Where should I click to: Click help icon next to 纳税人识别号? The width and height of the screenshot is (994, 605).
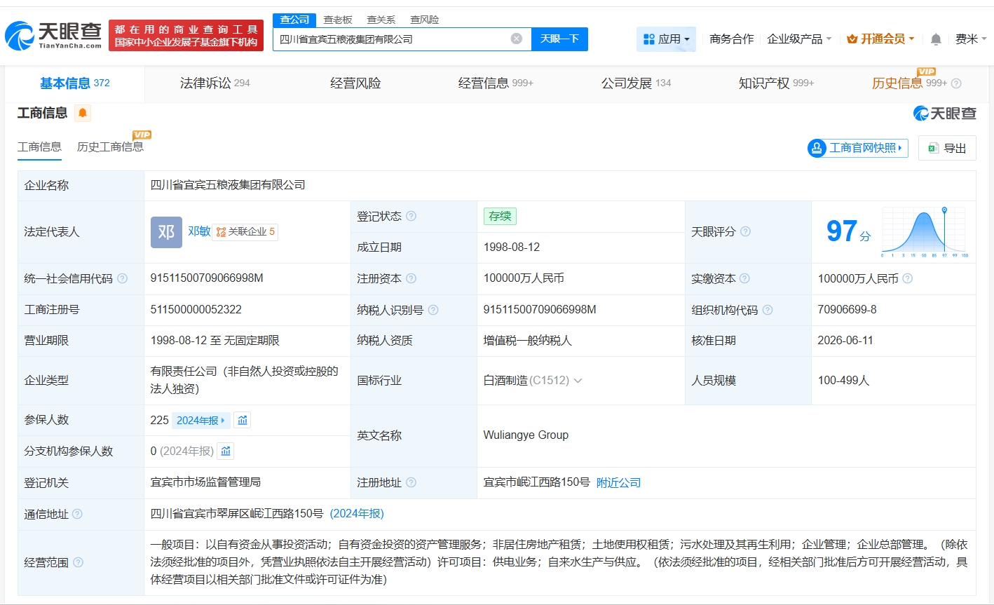pos(433,310)
